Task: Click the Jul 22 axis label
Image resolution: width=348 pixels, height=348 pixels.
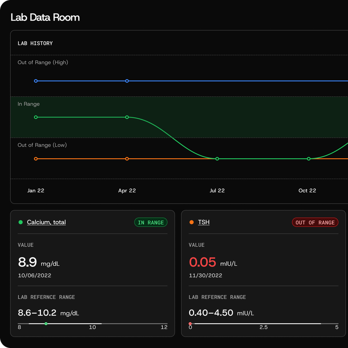Action: (x=217, y=191)
